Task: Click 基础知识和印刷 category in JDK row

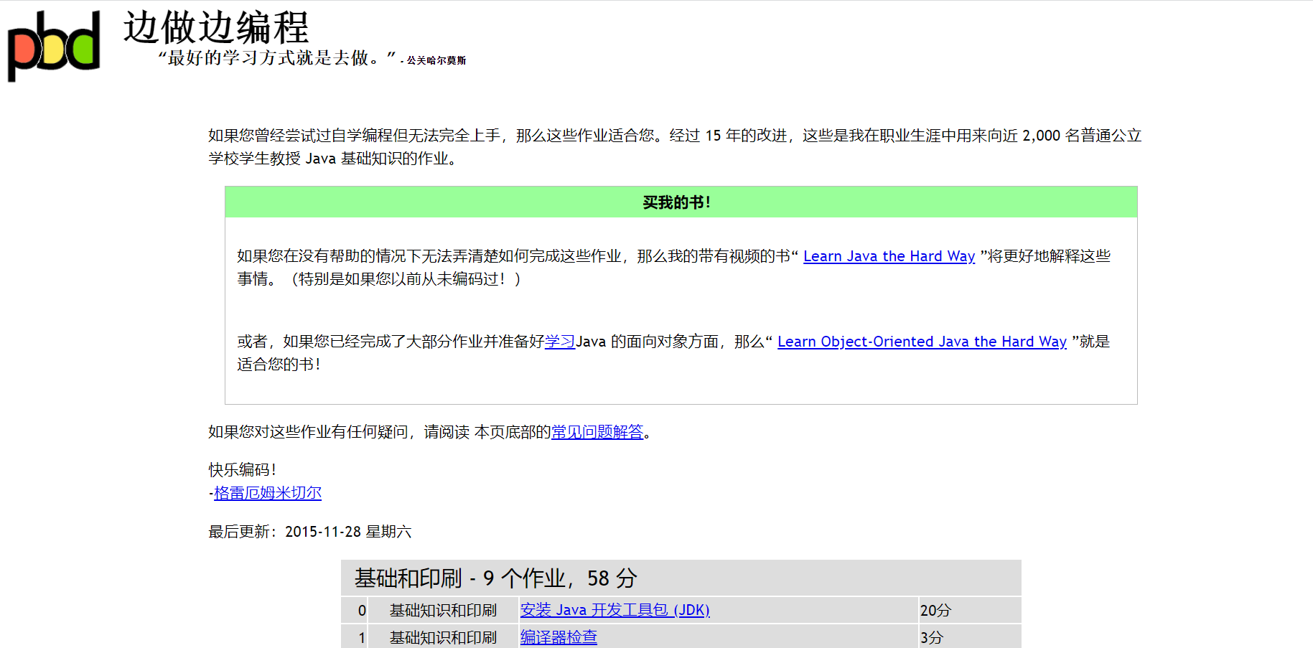Action: coord(443,610)
